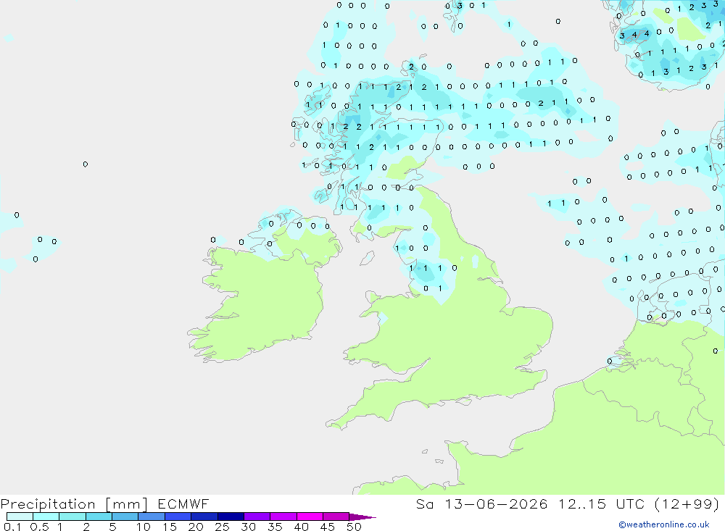Click the '20' legend scale label
This screenshot has width=725, height=531.
[196, 527]
